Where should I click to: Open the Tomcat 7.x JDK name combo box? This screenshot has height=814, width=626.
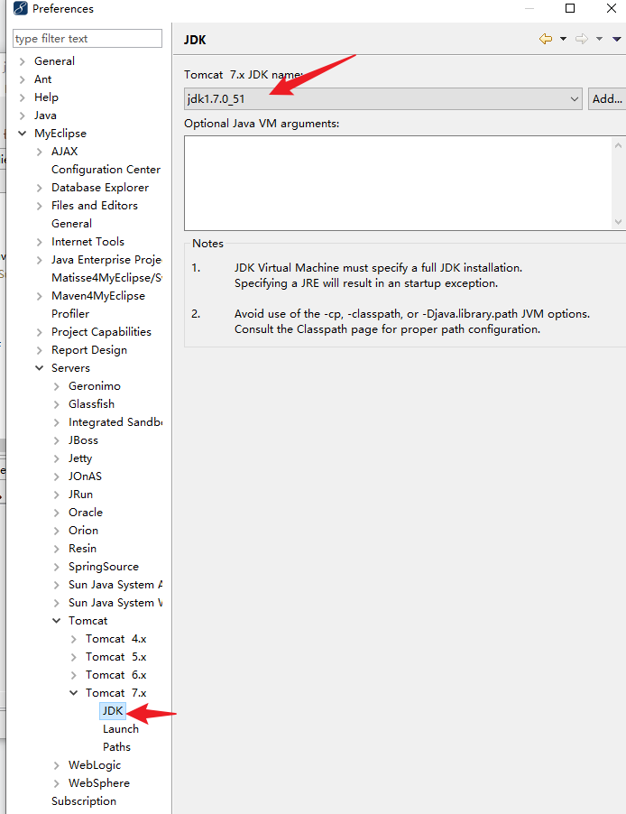pos(383,98)
